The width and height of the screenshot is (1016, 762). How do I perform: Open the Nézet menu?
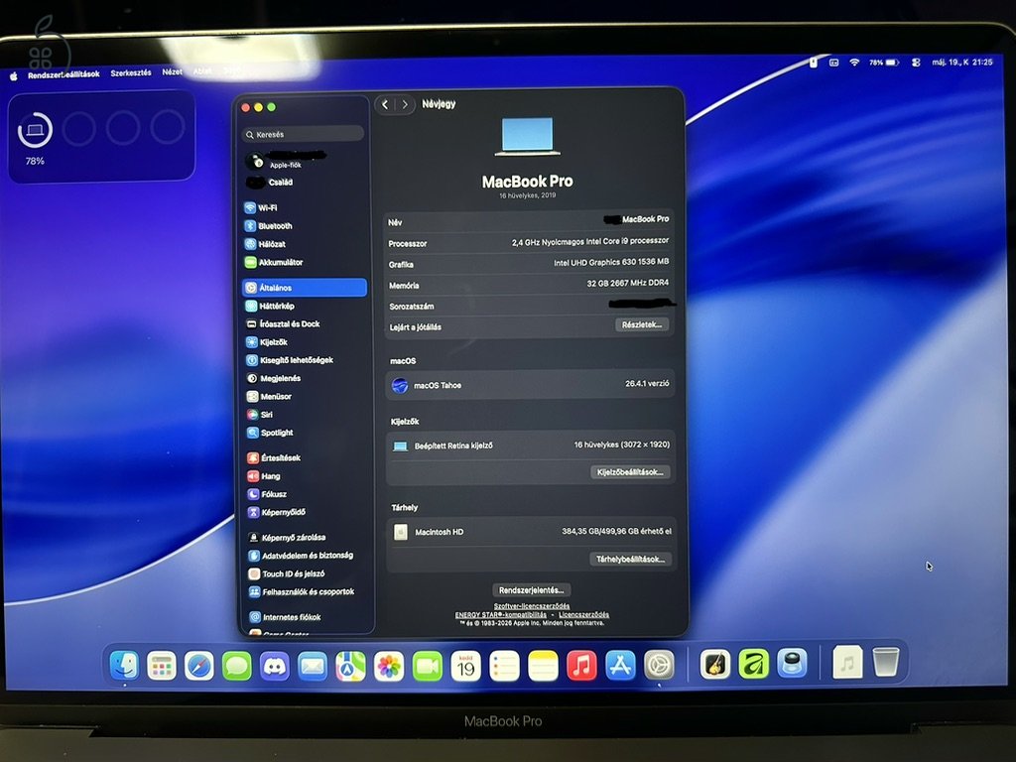click(x=172, y=71)
